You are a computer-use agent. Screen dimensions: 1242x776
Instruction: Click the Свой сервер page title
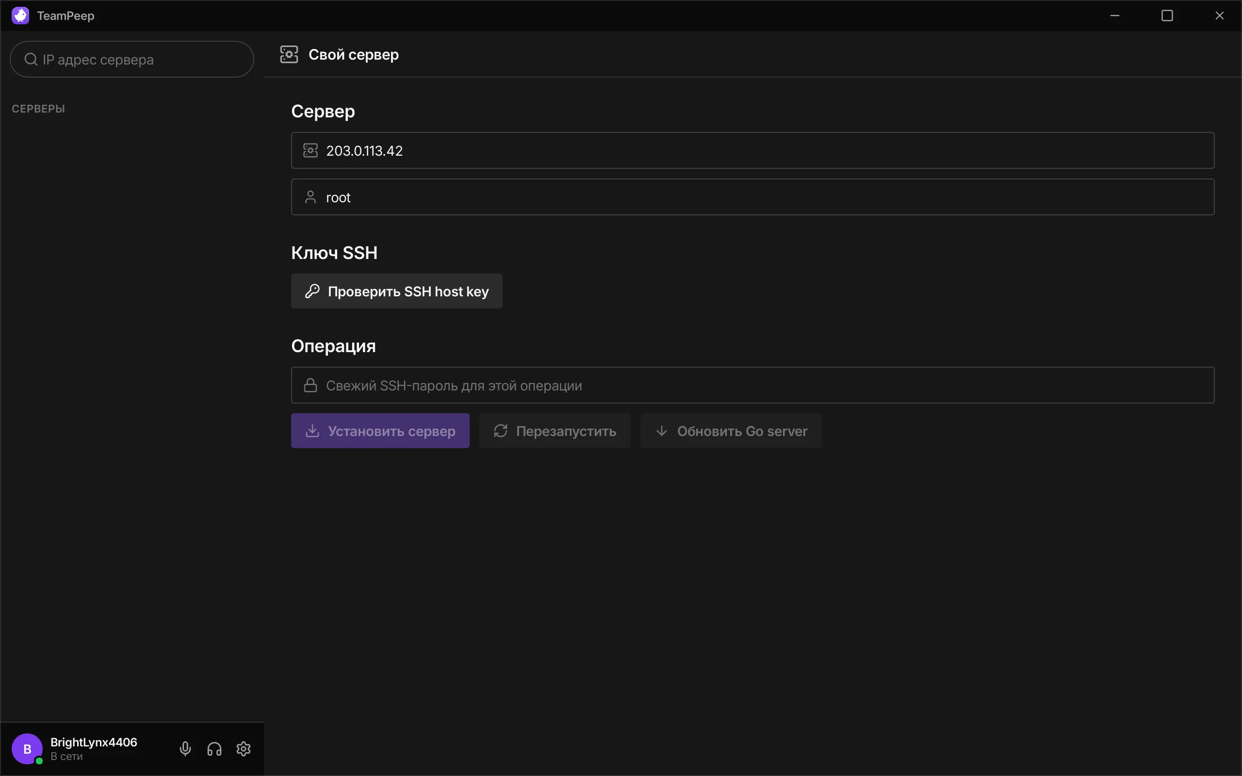pos(354,54)
